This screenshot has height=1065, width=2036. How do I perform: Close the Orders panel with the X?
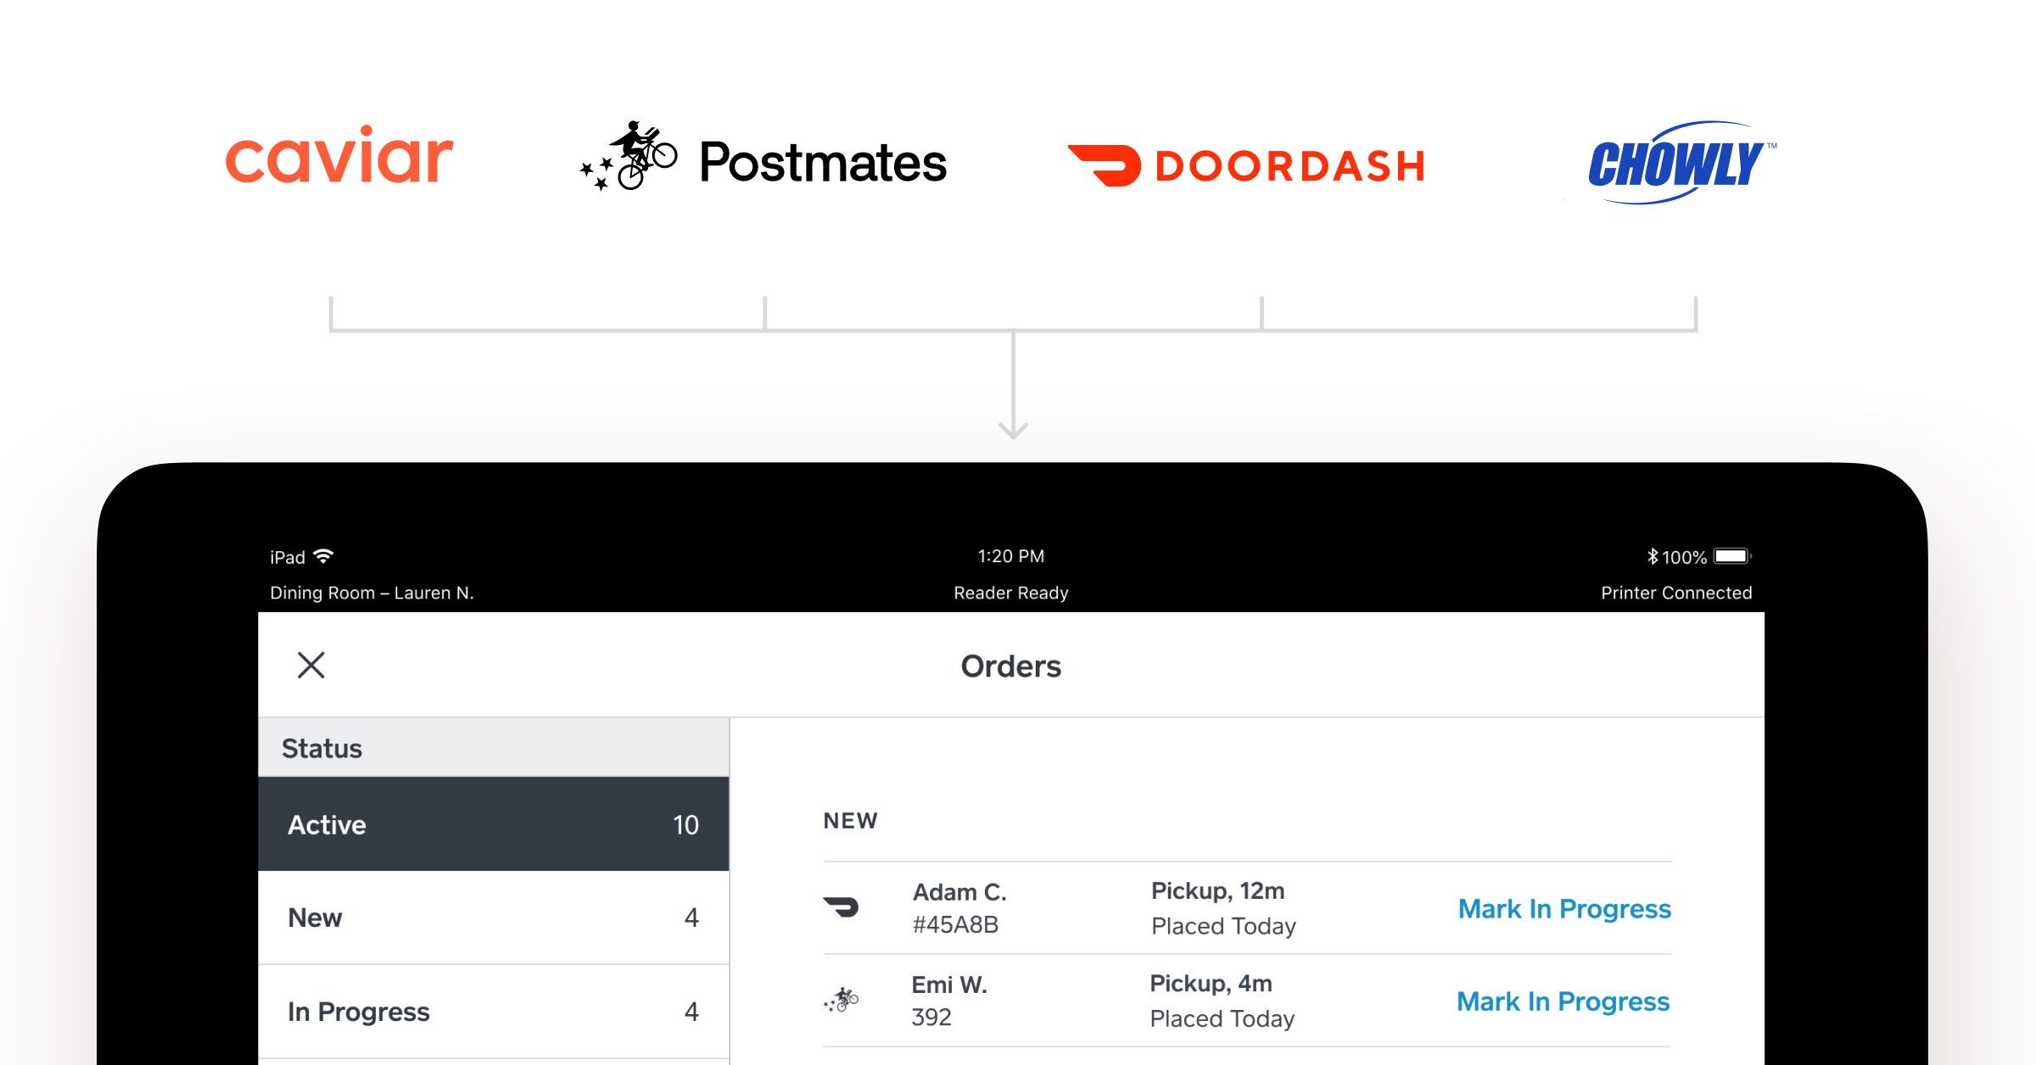(311, 666)
